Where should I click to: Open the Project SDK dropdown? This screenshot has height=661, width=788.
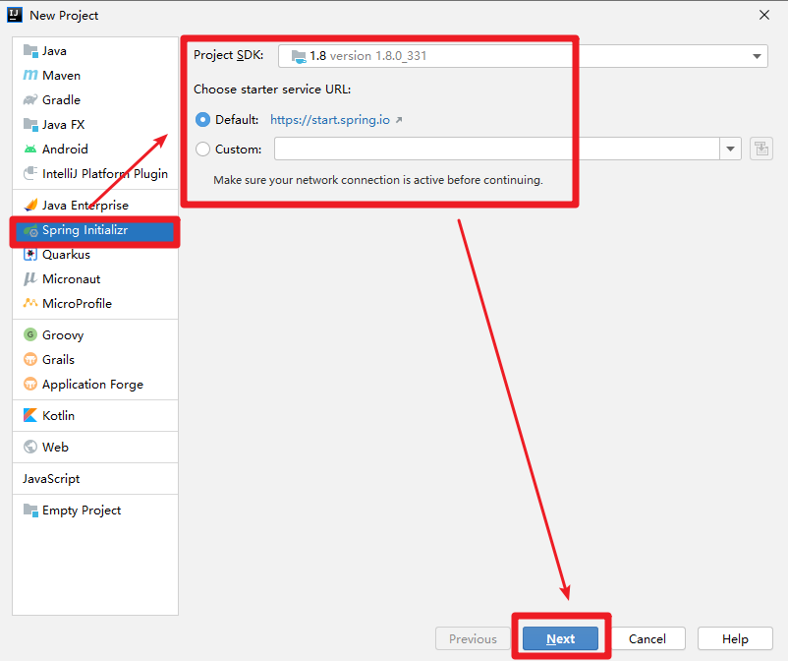pos(523,56)
